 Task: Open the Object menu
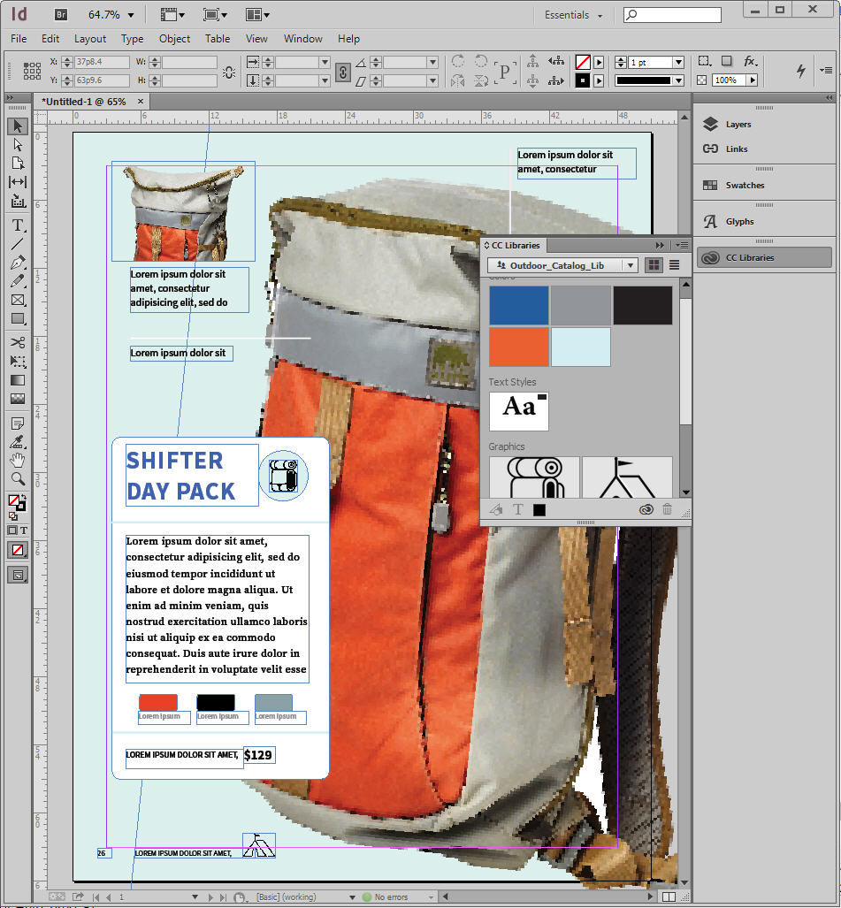[174, 39]
